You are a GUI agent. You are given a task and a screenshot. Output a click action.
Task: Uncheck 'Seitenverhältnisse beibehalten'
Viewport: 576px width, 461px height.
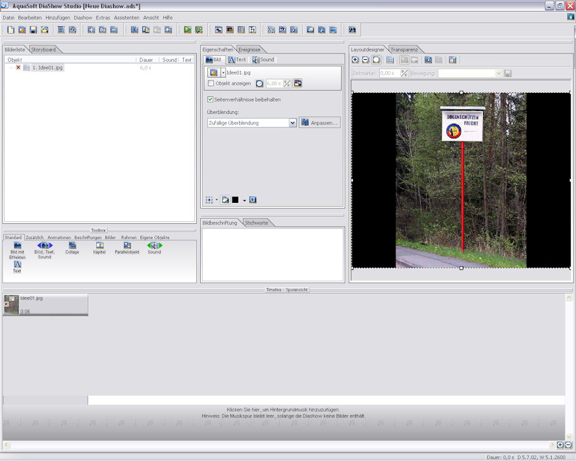click(211, 99)
